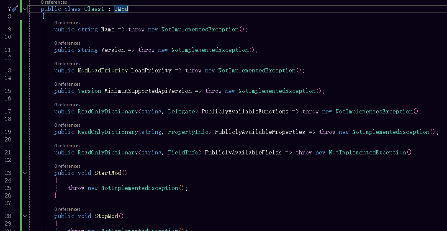Click references CodeLens above PubliclyAvailableFields
The width and height of the screenshot is (447, 231).
point(67,146)
